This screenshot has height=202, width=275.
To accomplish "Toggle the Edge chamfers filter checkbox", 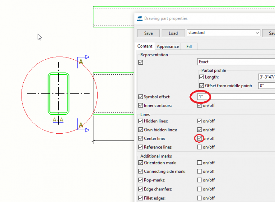I will click(x=141, y=189).
